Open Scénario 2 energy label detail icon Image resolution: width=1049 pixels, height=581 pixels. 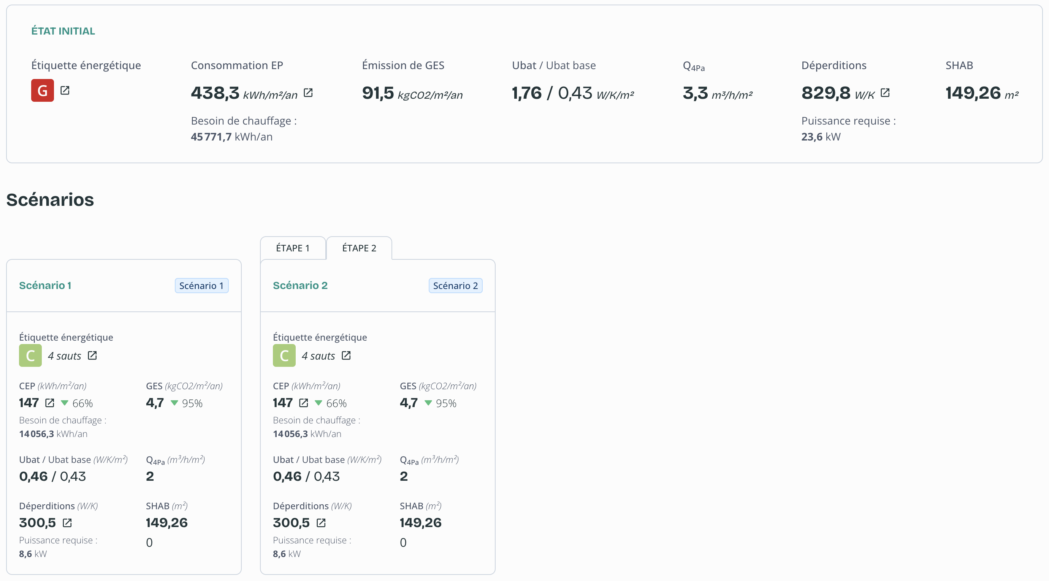[346, 355]
